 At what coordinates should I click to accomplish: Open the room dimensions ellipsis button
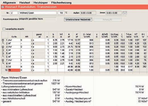125,13
